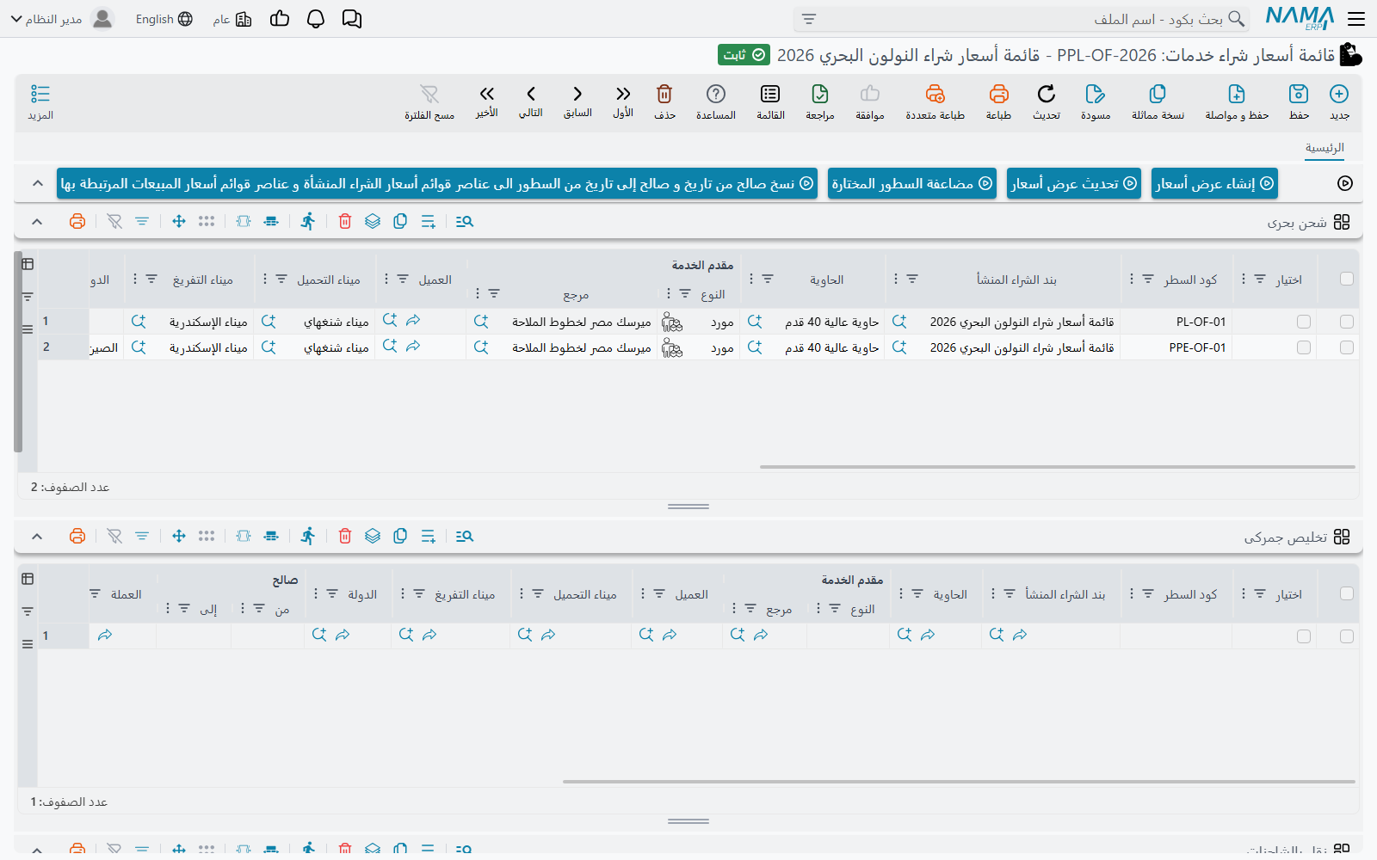Open كود السطر column menu in شحن بحري
1377x860 pixels.
pos(1132,279)
